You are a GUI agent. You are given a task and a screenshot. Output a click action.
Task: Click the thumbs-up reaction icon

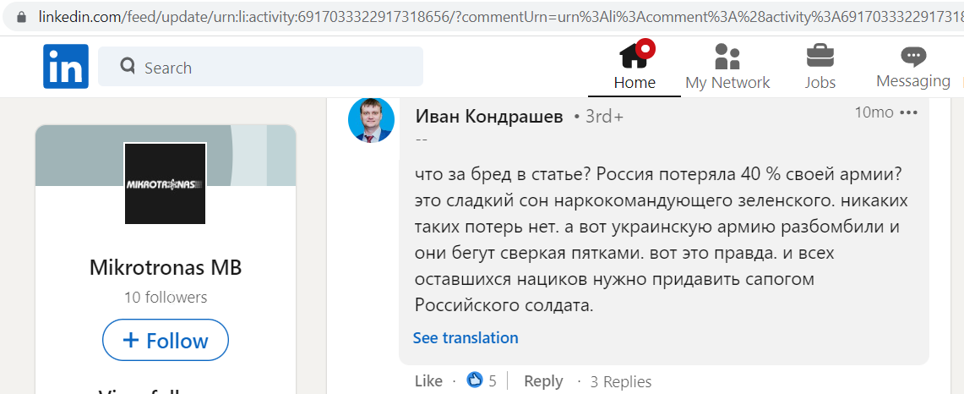(x=475, y=380)
